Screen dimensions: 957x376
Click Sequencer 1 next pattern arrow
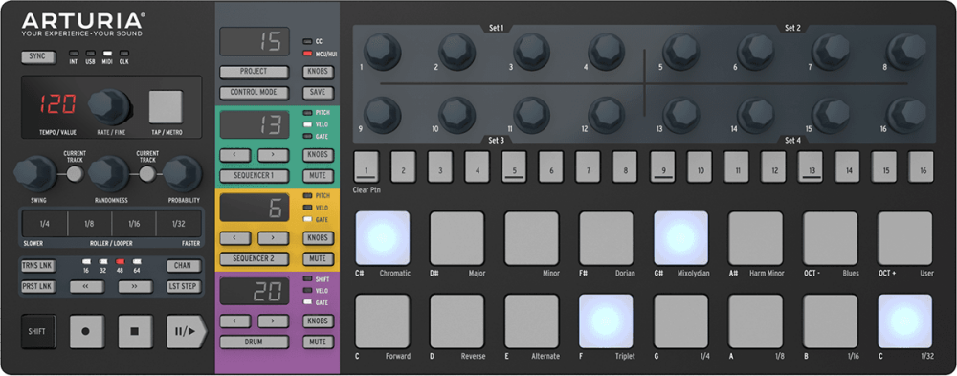click(273, 155)
